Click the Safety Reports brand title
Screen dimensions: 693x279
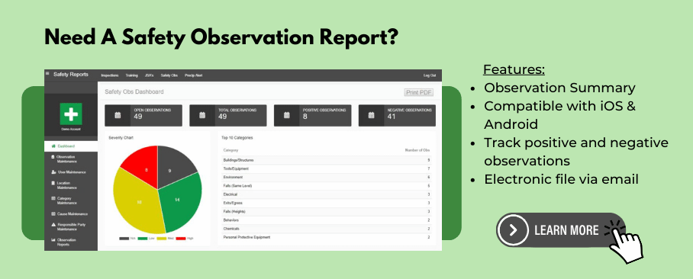[x=71, y=74]
